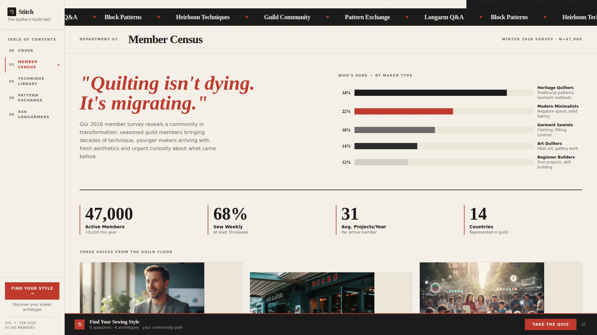Click 'Department 01' label

99,39
